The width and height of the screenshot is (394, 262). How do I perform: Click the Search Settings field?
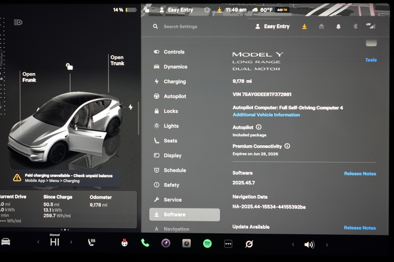[x=180, y=26]
